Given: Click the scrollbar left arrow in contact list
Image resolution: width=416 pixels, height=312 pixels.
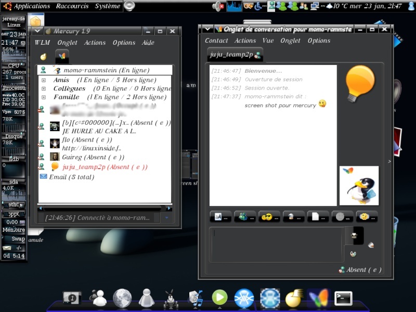Looking at the screenshot, I should 41,209.
